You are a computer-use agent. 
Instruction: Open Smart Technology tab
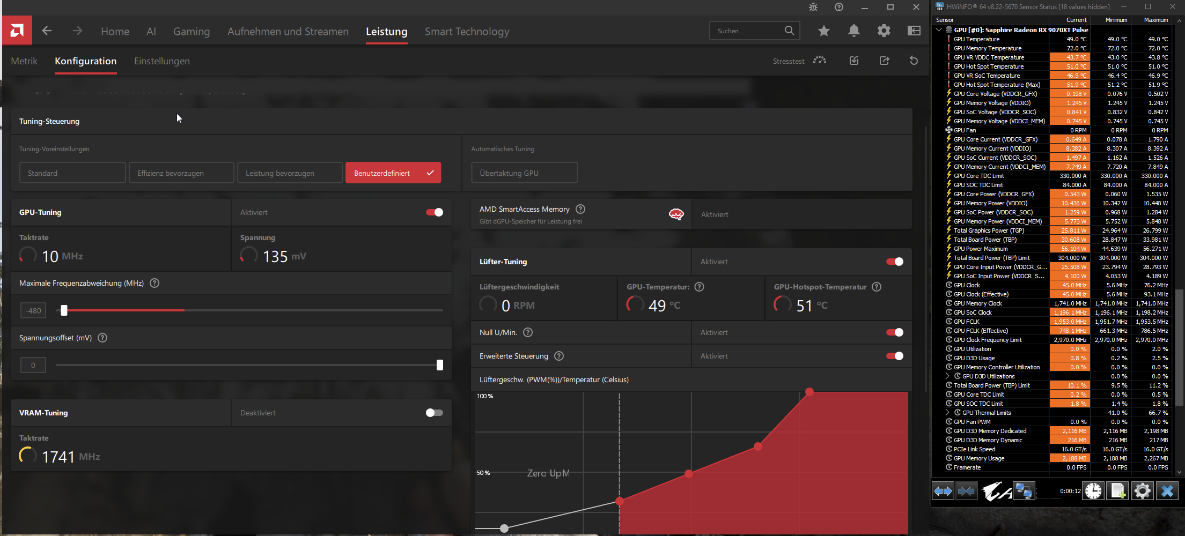467,31
